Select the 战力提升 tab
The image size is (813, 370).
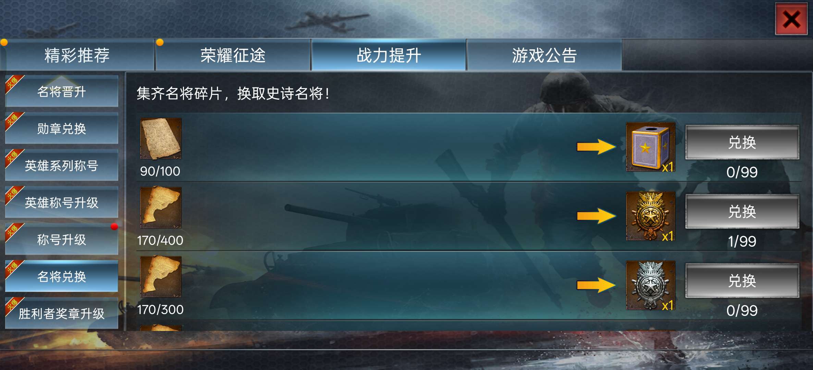(389, 55)
